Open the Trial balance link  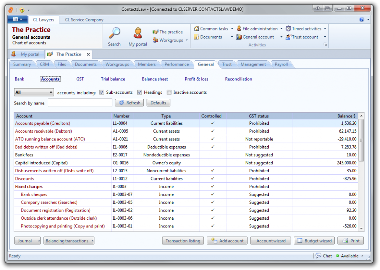pyautogui.click(x=113, y=79)
